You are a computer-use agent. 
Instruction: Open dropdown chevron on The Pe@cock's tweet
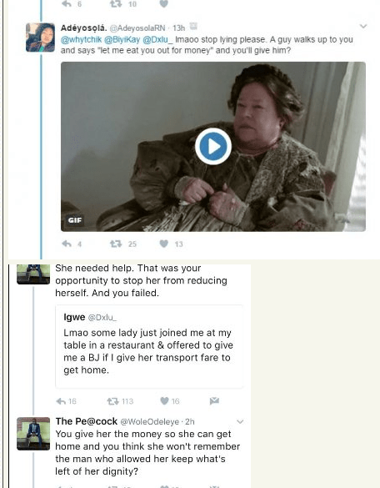[x=240, y=422]
